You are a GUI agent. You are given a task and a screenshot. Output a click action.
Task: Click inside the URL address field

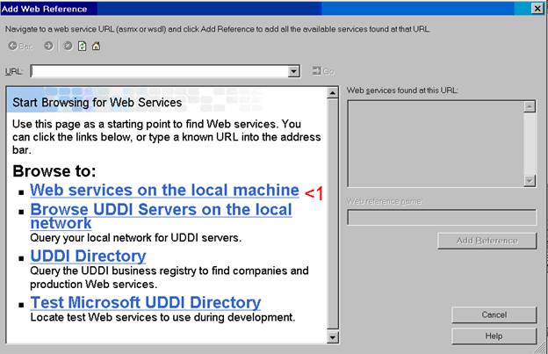tap(158, 70)
